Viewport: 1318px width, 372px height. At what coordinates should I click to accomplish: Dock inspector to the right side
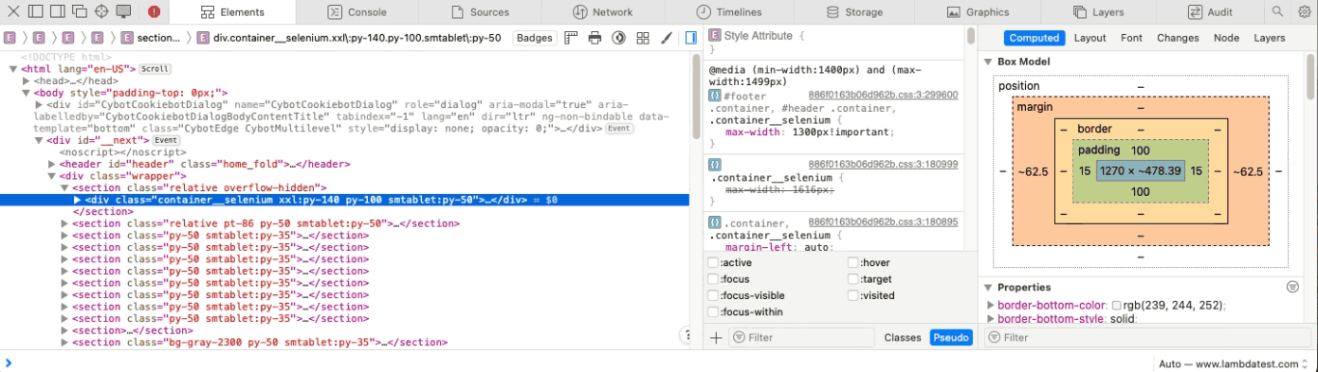pos(57,11)
